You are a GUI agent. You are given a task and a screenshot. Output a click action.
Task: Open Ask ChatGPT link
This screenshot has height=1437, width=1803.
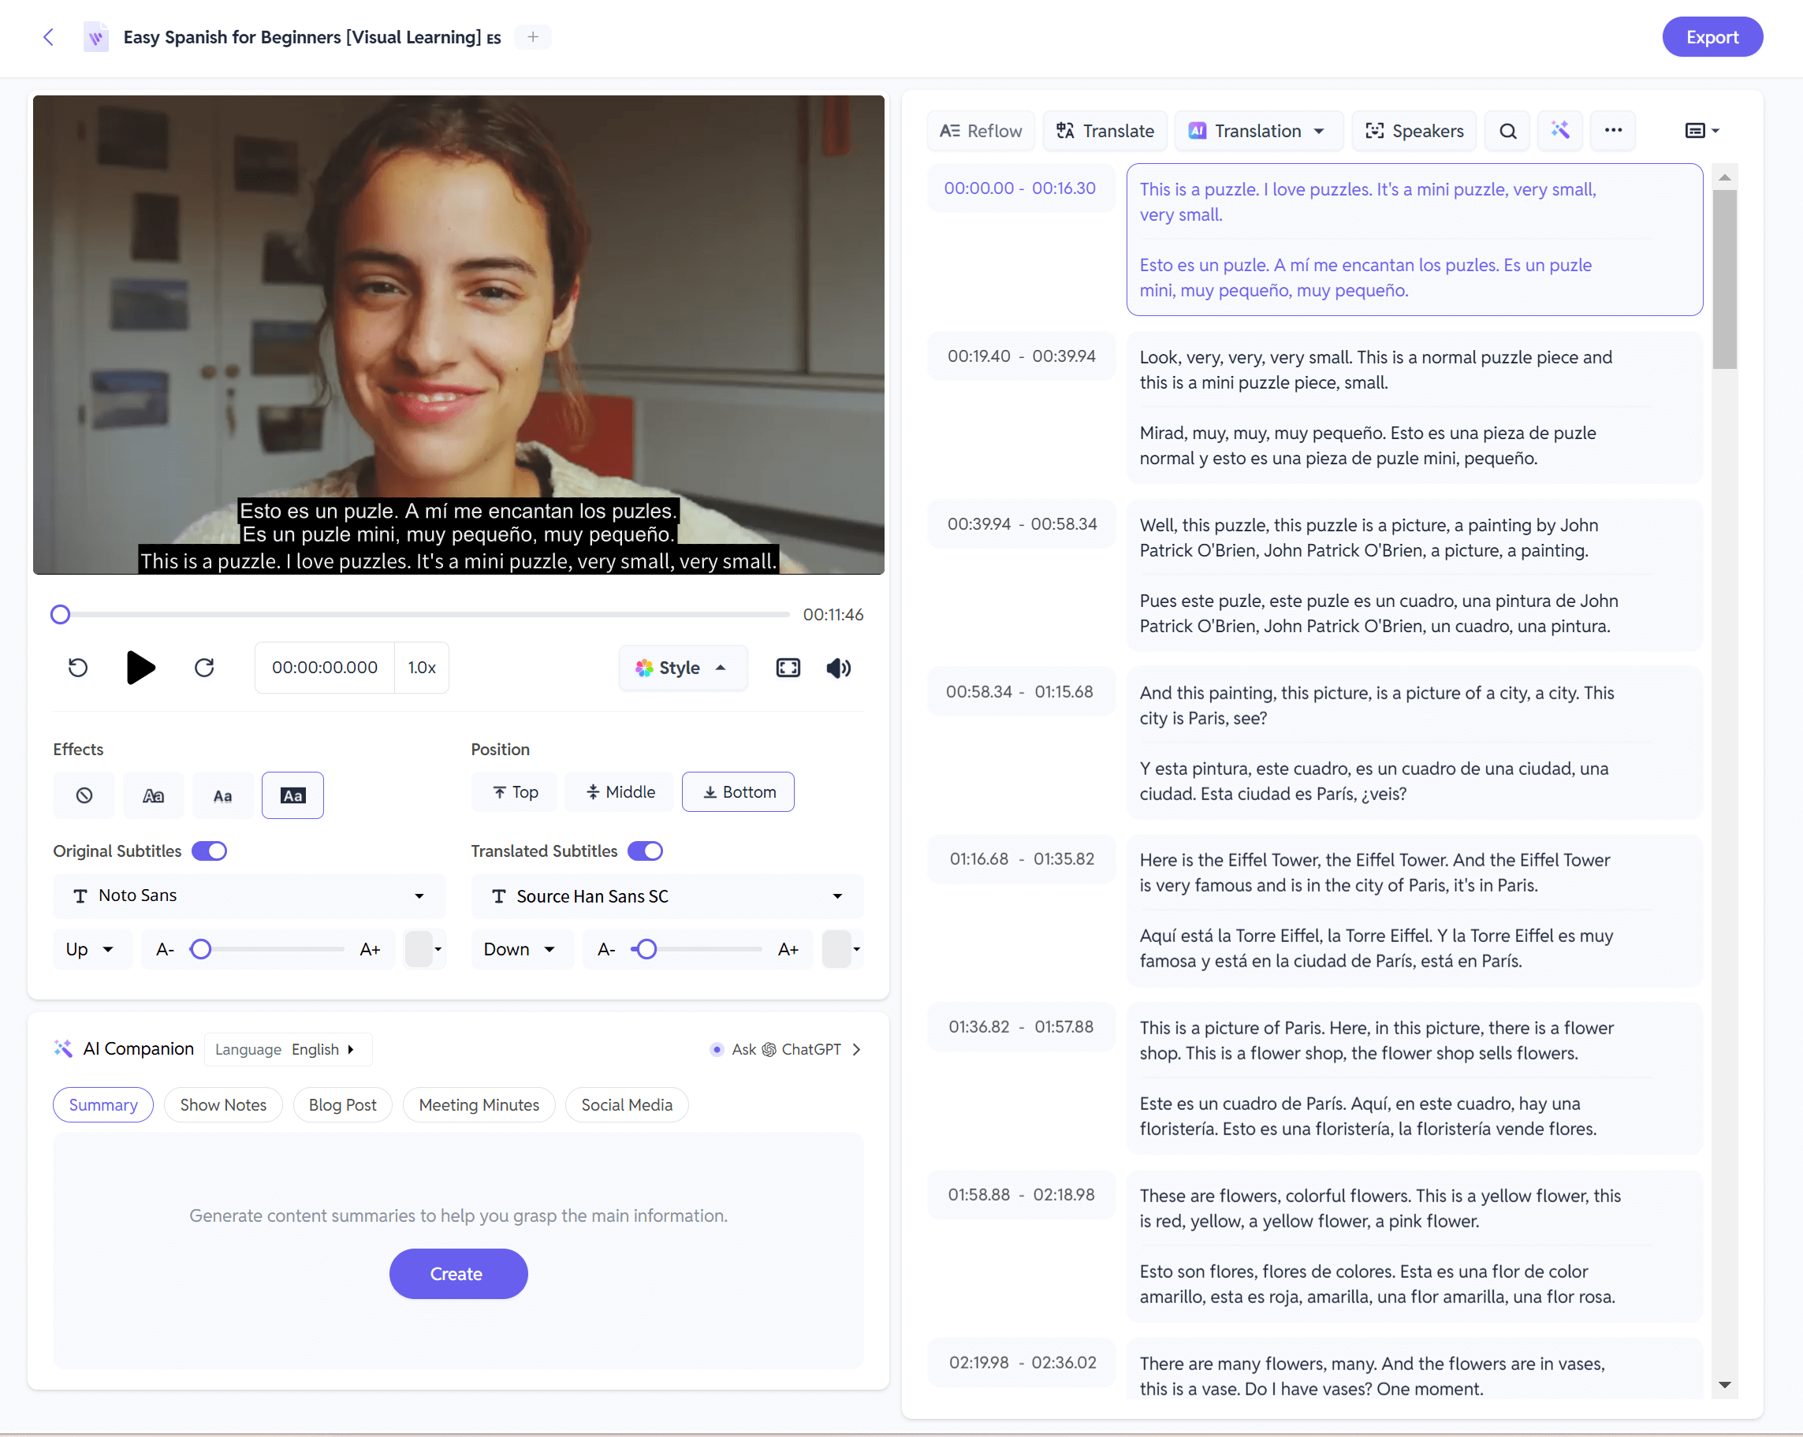click(x=785, y=1049)
